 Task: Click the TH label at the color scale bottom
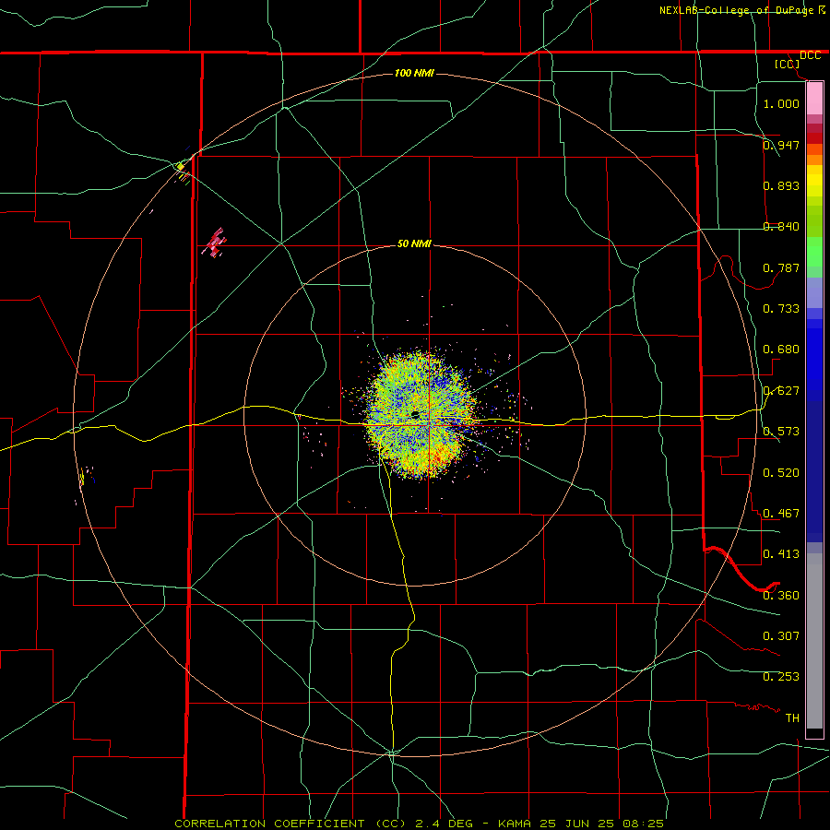coord(792,717)
